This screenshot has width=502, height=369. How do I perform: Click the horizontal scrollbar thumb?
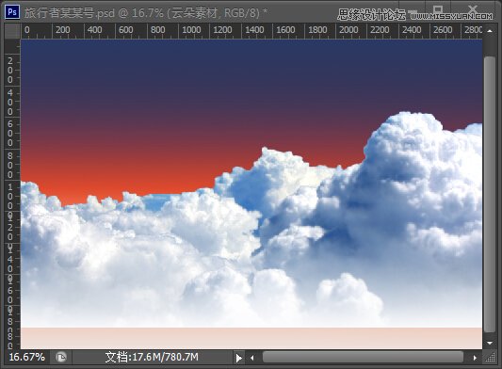pos(363,357)
